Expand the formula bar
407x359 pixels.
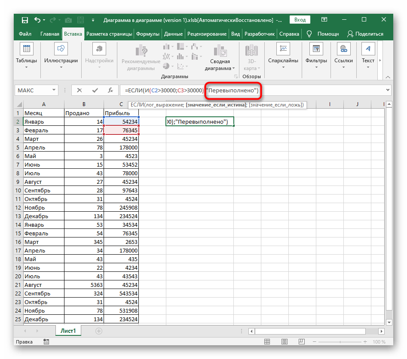(x=388, y=90)
